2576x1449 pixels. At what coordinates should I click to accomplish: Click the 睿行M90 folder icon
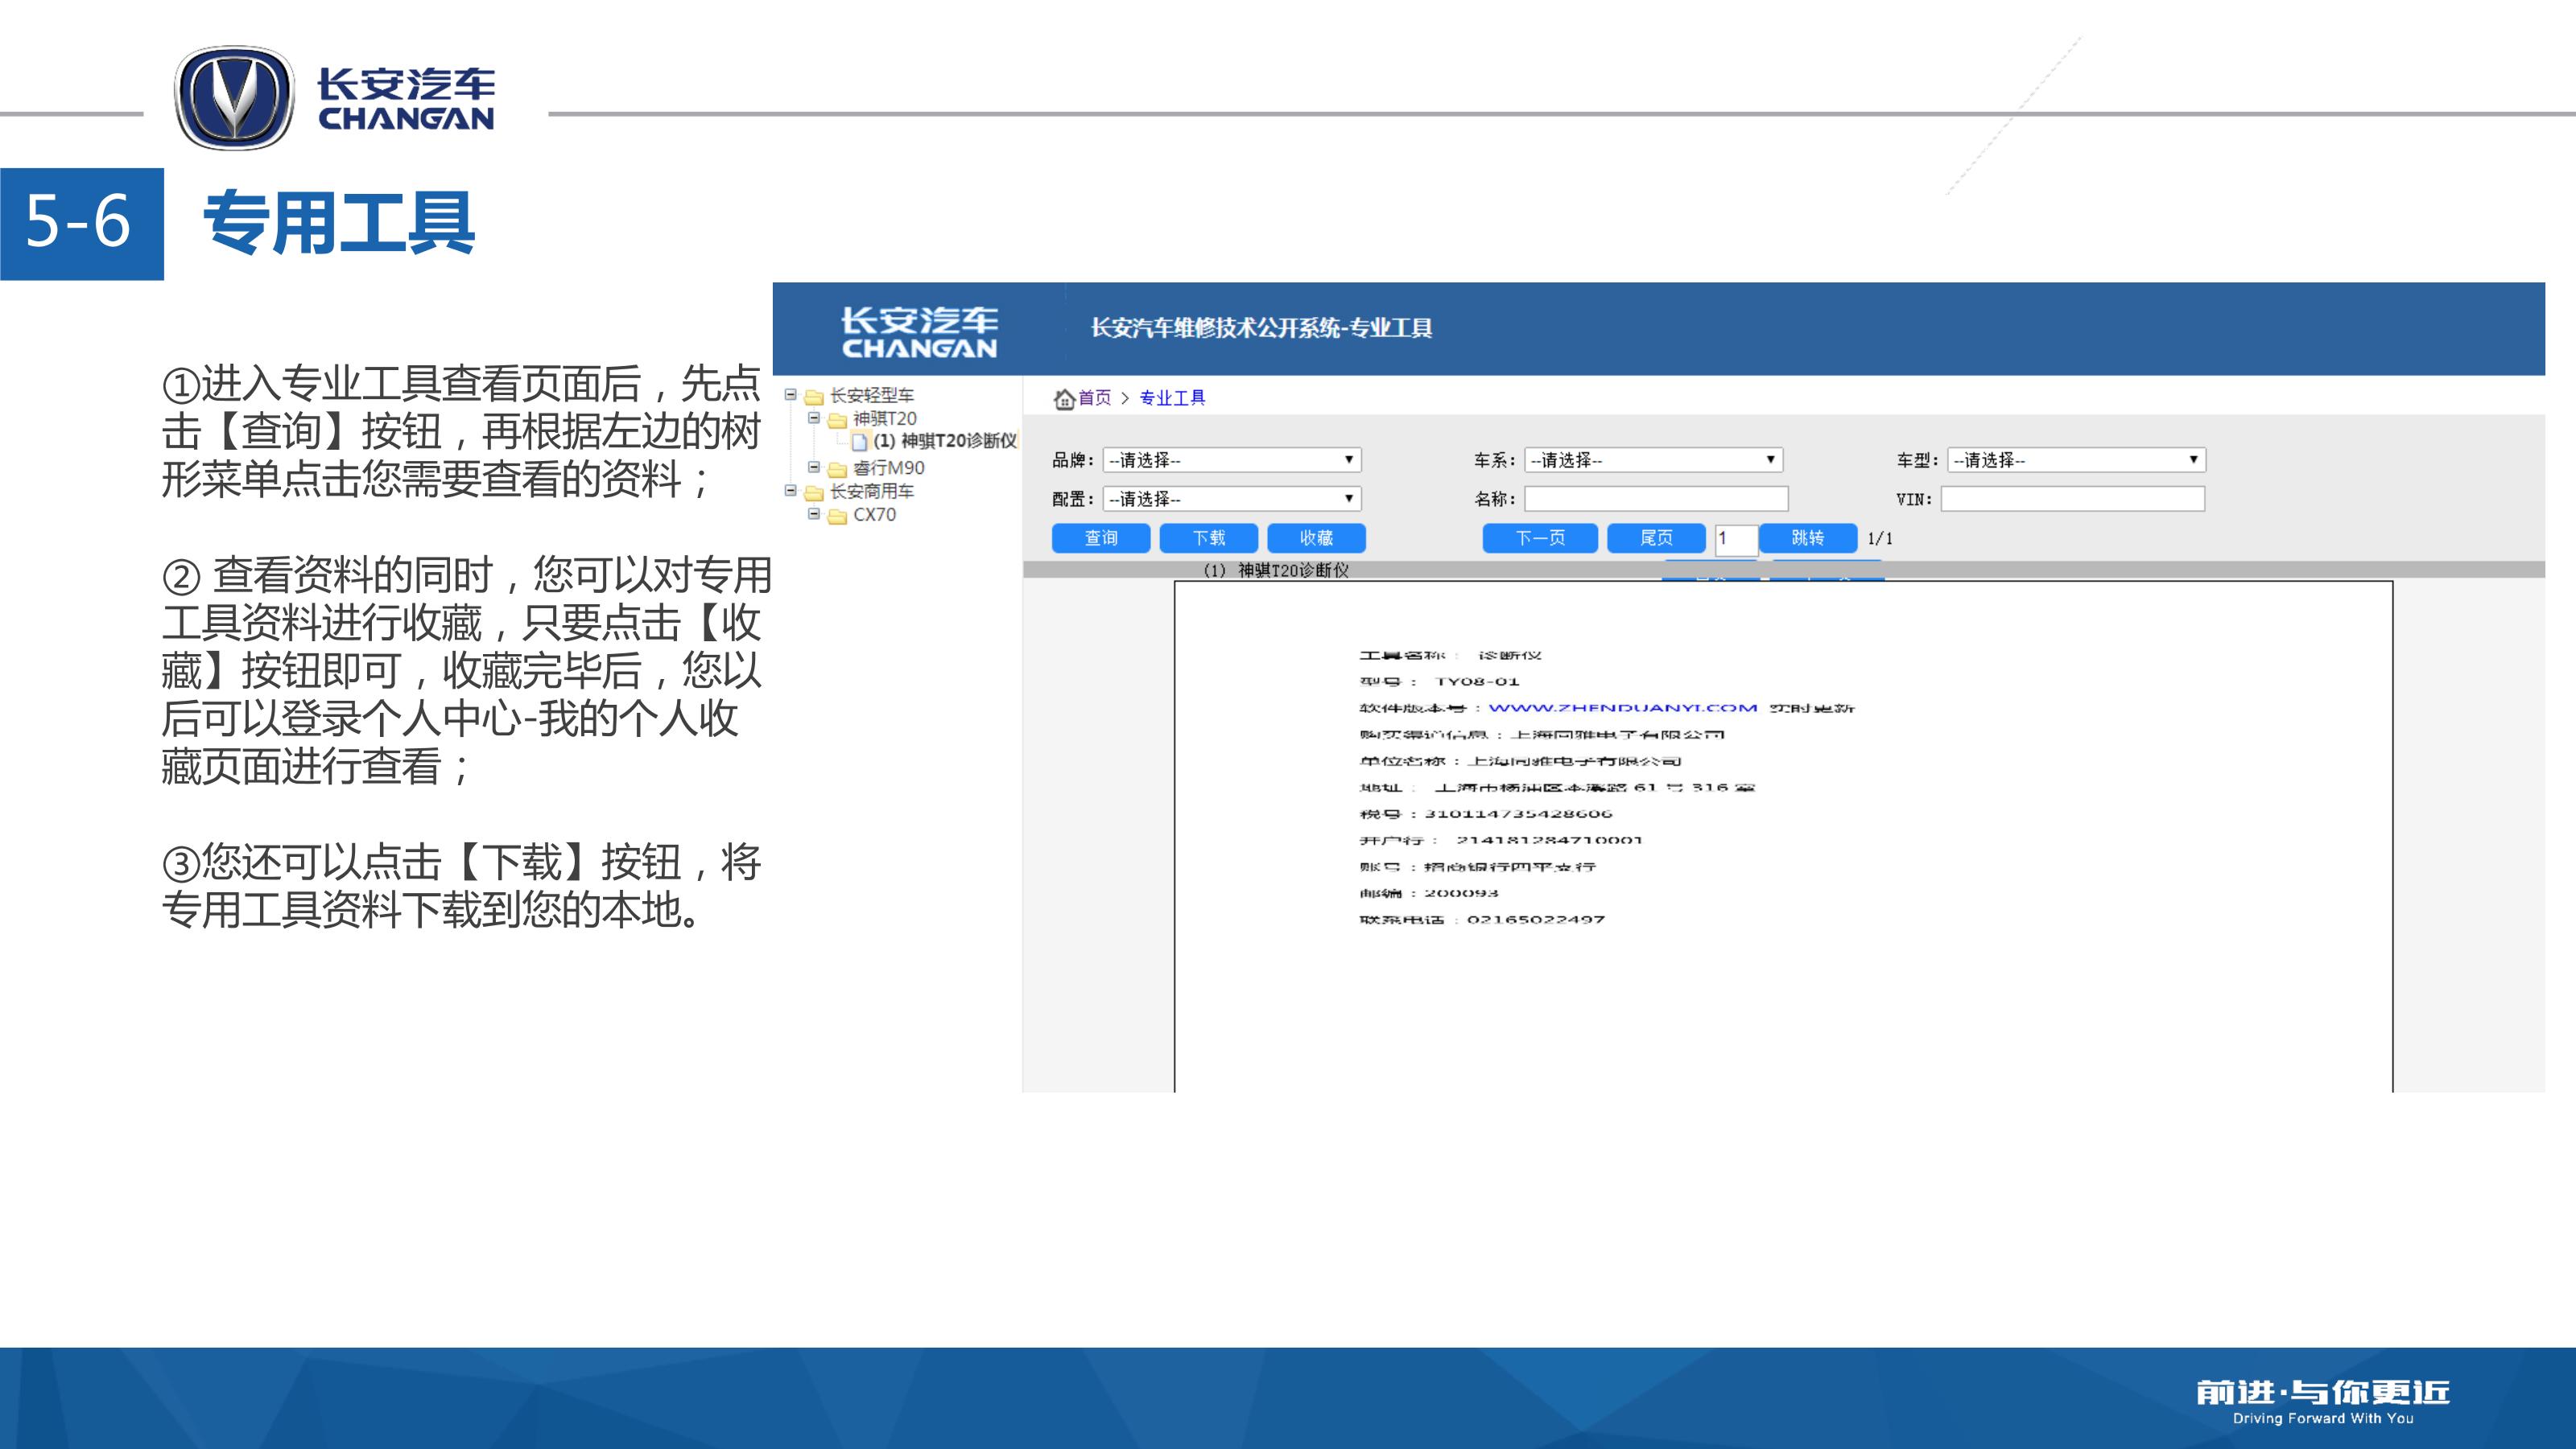(x=838, y=469)
